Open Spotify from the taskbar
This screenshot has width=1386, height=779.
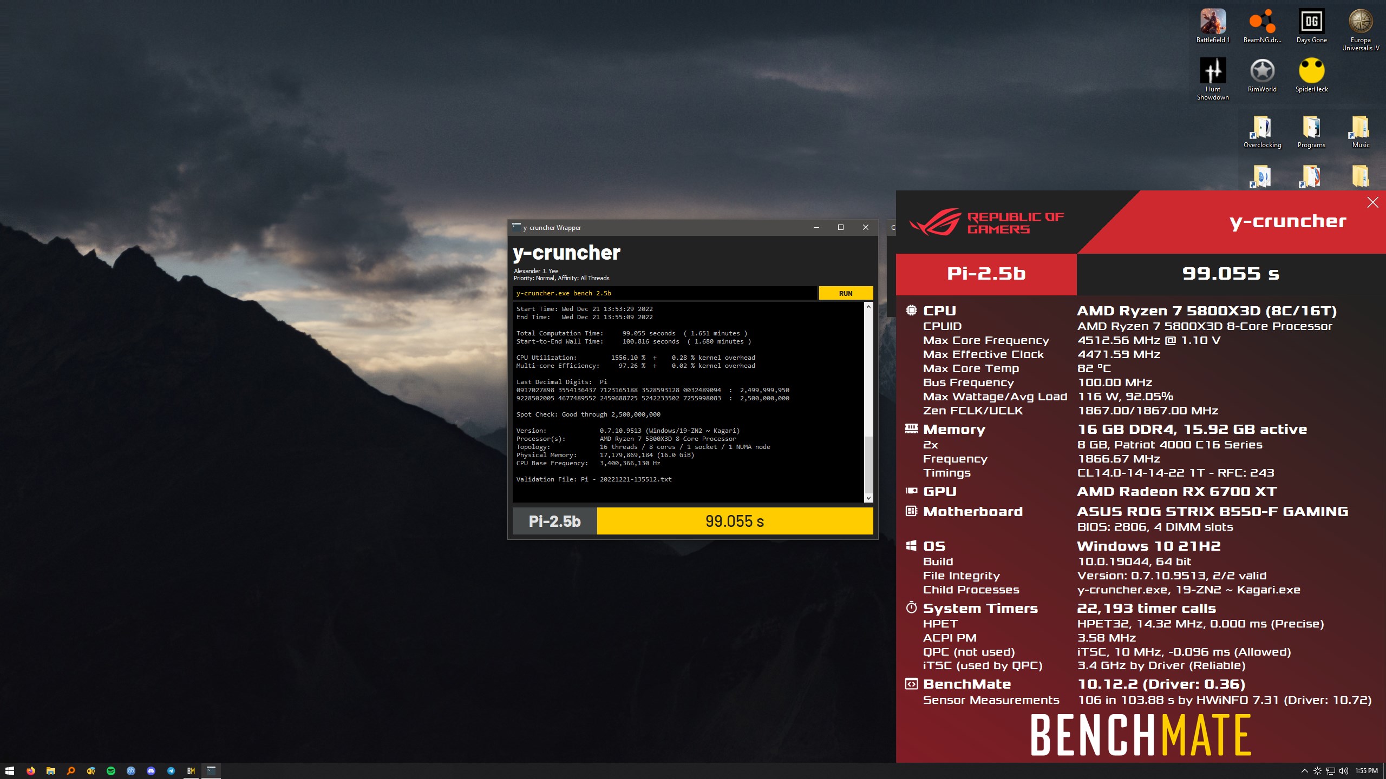(111, 771)
